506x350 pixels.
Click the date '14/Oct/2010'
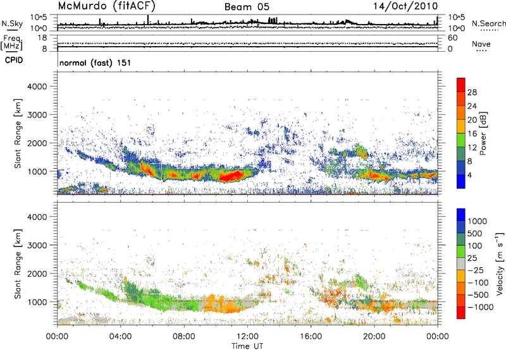tap(405, 6)
